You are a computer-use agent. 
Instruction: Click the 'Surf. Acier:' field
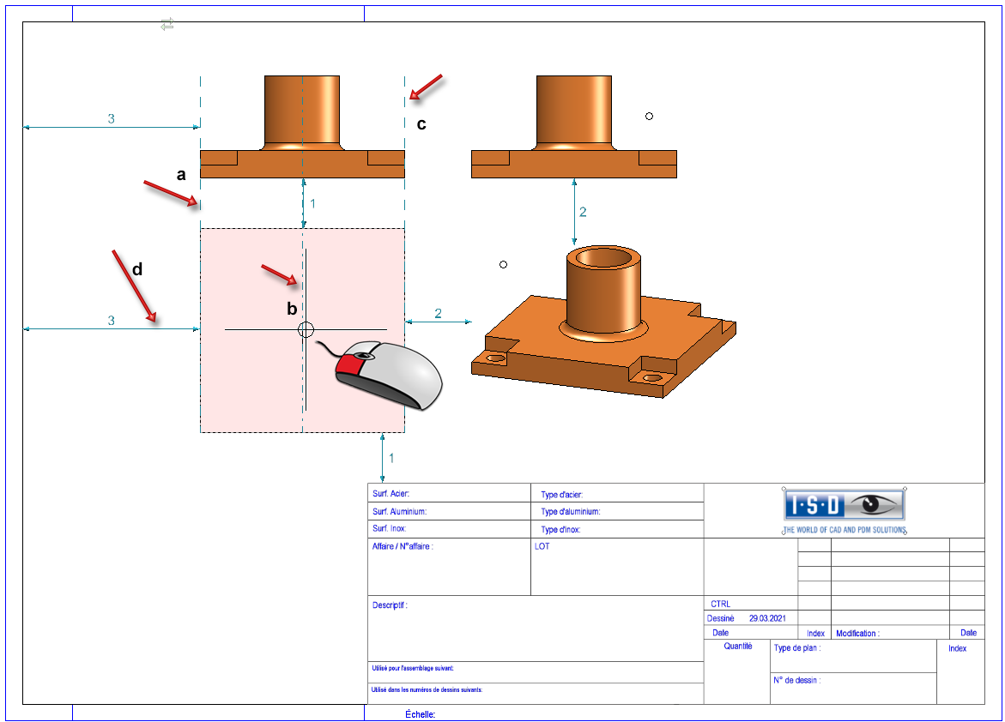tap(450, 493)
